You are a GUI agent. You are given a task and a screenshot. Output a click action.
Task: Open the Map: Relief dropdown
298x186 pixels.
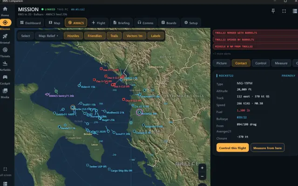(48, 36)
